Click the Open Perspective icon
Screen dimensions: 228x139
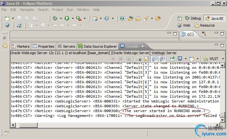(180, 18)
